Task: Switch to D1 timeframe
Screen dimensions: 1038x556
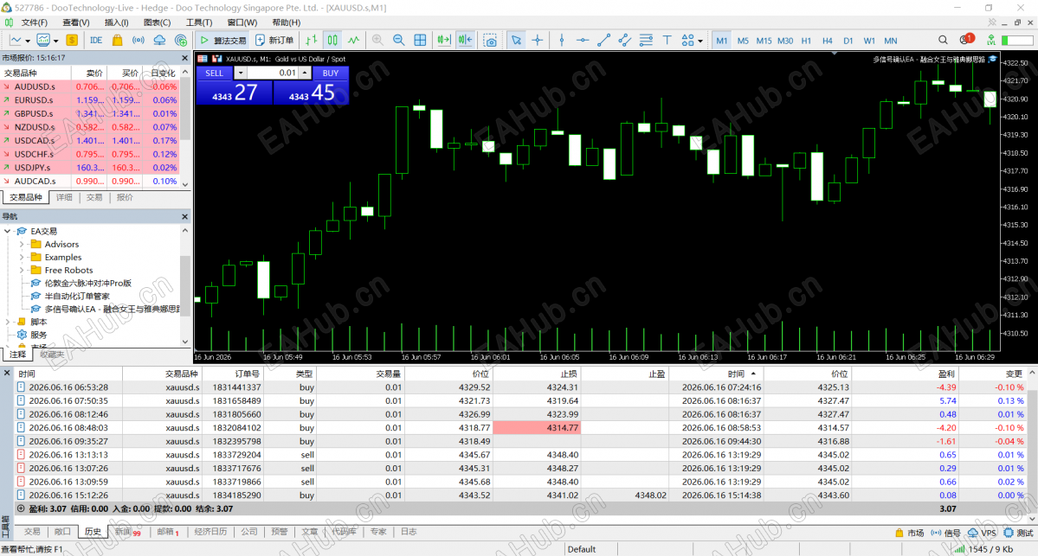Action: pos(848,41)
